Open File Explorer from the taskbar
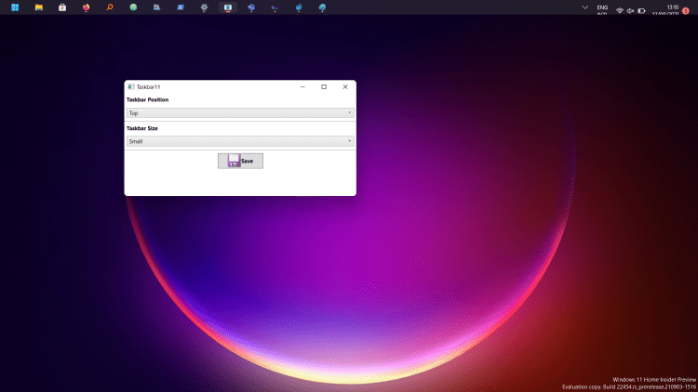Viewport: 698px width, 392px height. pyautogui.click(x=38, y=7)
